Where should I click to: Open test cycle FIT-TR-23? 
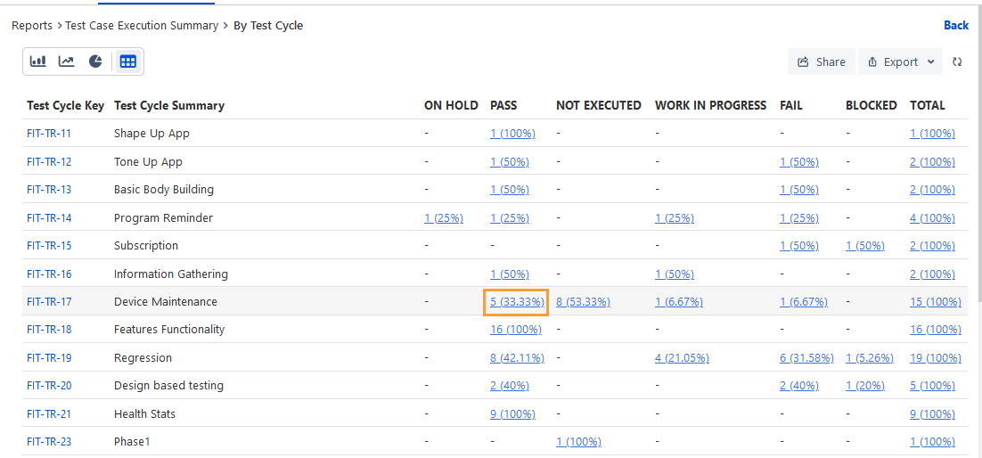click(x=50, y=442)
